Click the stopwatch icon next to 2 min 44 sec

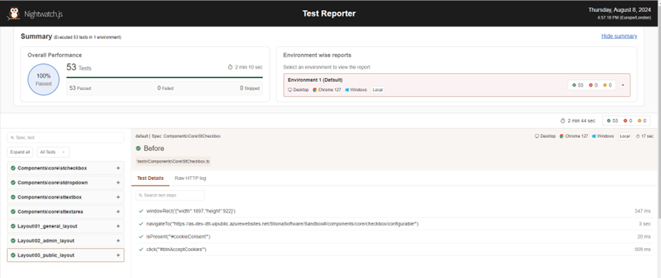click(x=563, y=121)
